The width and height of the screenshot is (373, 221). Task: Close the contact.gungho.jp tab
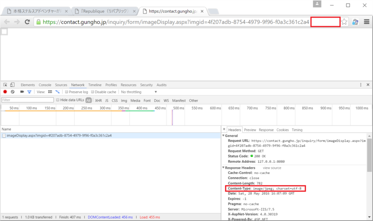[x=202, y=11]
